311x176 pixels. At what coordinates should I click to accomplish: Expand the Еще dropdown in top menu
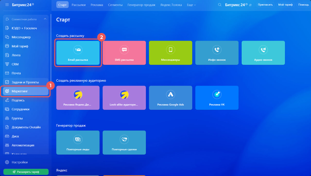(x=191, y=5)
